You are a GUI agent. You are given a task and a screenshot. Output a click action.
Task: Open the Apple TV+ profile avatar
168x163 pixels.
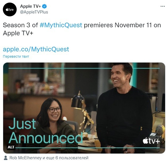click(10, 9)
